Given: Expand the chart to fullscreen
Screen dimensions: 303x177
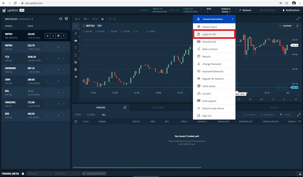Looking at the screenshot, I should (298, 19).
